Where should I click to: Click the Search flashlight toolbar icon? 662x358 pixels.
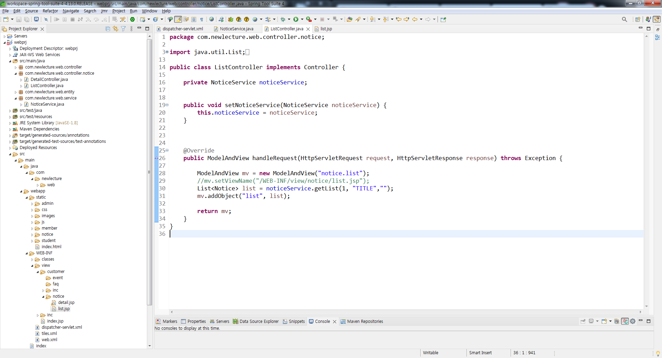point(358,19)
